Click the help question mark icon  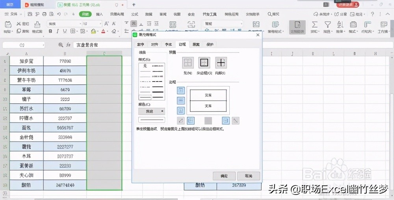pyautogui.click(x=372, y=14)
